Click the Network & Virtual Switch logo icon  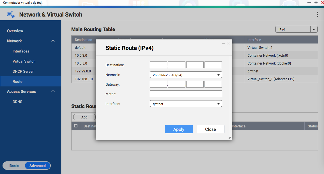(11, 14)
